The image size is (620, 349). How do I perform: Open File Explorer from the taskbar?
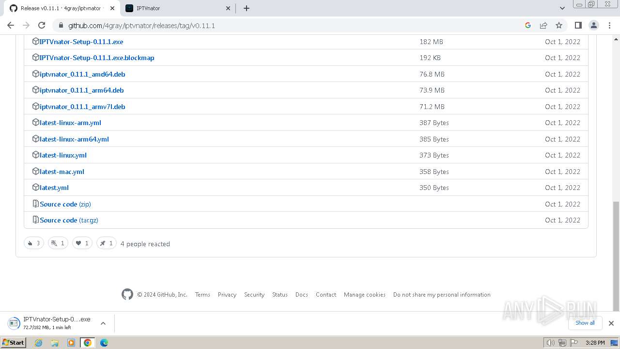pyautogui.click(x=55, y=343)
